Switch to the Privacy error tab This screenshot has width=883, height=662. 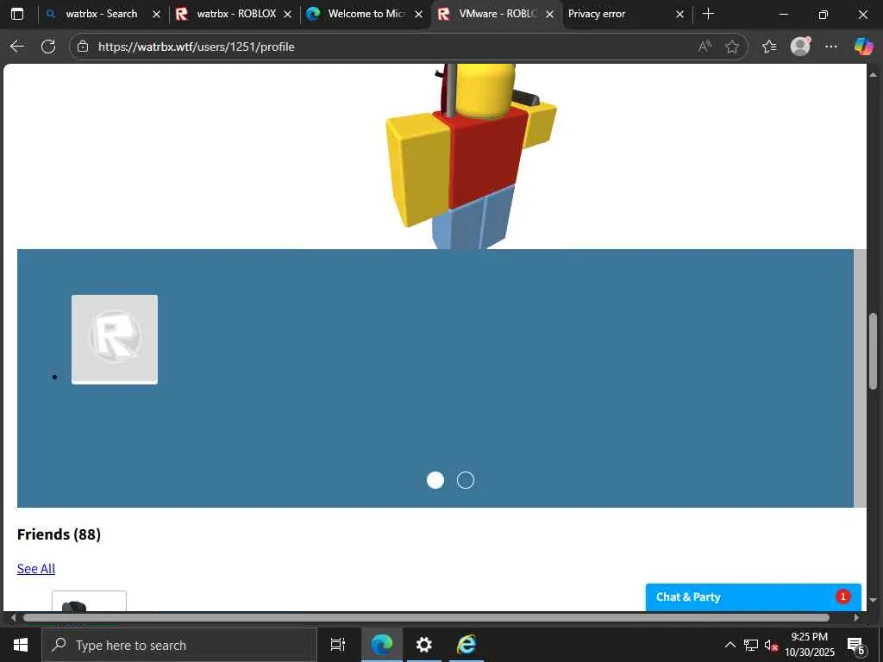(x=619, y=14)
